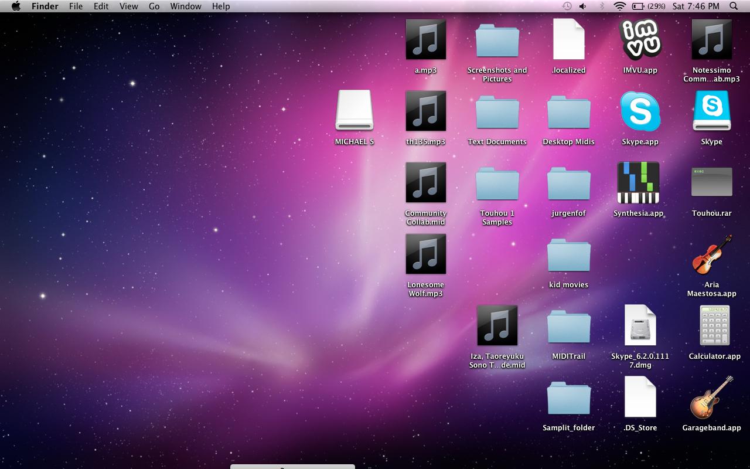
Task: Click the date and time display
Action: point(696,6)
